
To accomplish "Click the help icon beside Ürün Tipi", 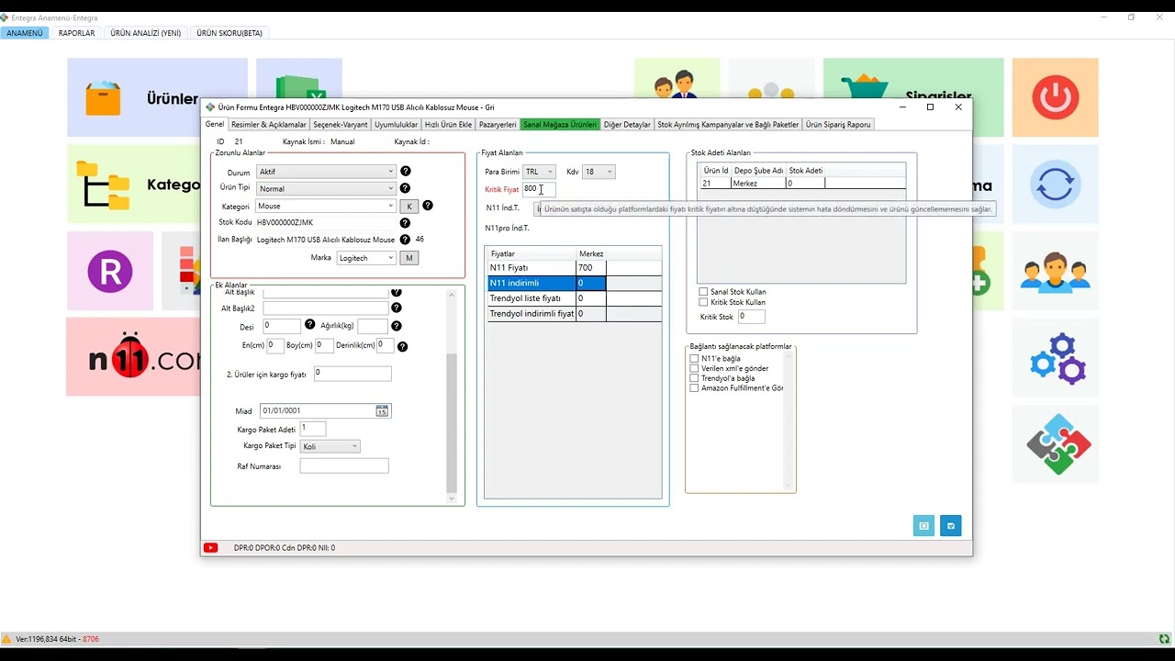I will [x=406, y=188].
